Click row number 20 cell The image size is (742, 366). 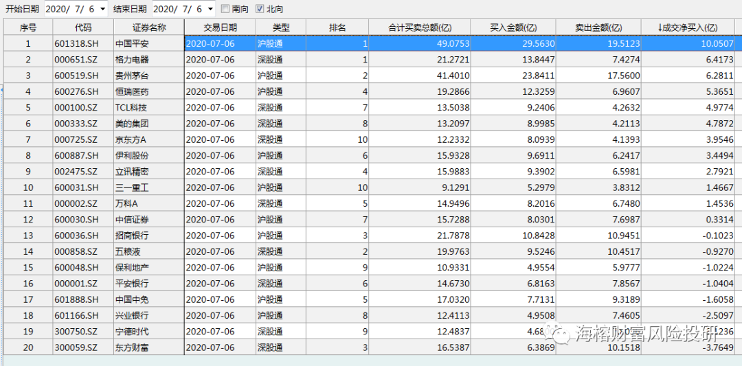(x=28, y=347)
